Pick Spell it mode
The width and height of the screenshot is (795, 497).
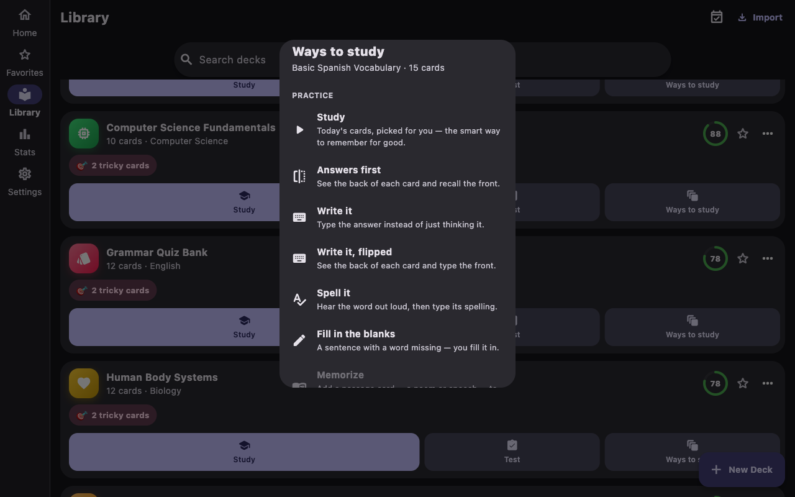(397, 299)
